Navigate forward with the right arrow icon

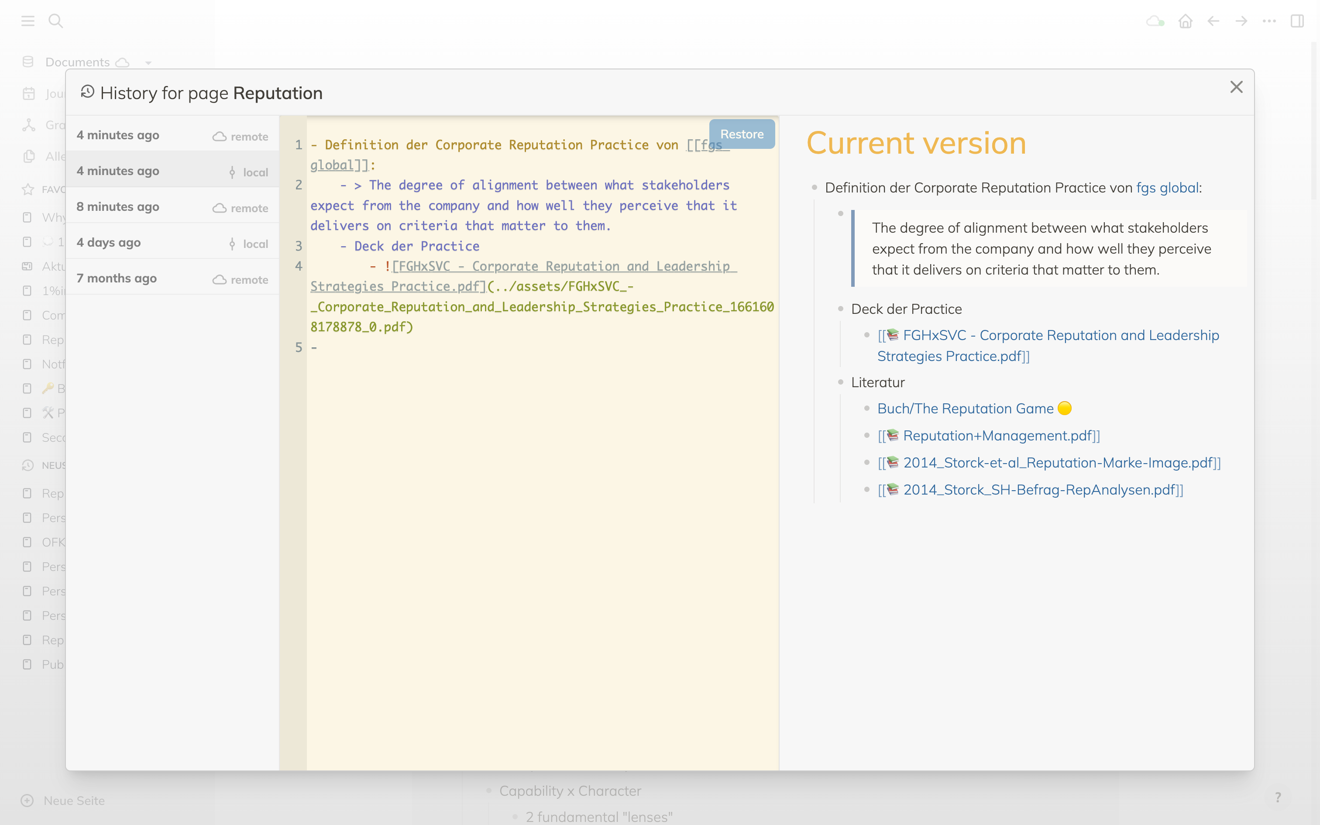click(1241, 21)
